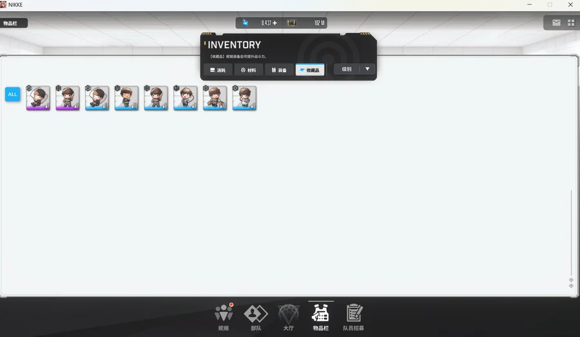This screenshot has width=580, height=337.
Task: Toggle the ALL filter button
Action: click(12, 95)
